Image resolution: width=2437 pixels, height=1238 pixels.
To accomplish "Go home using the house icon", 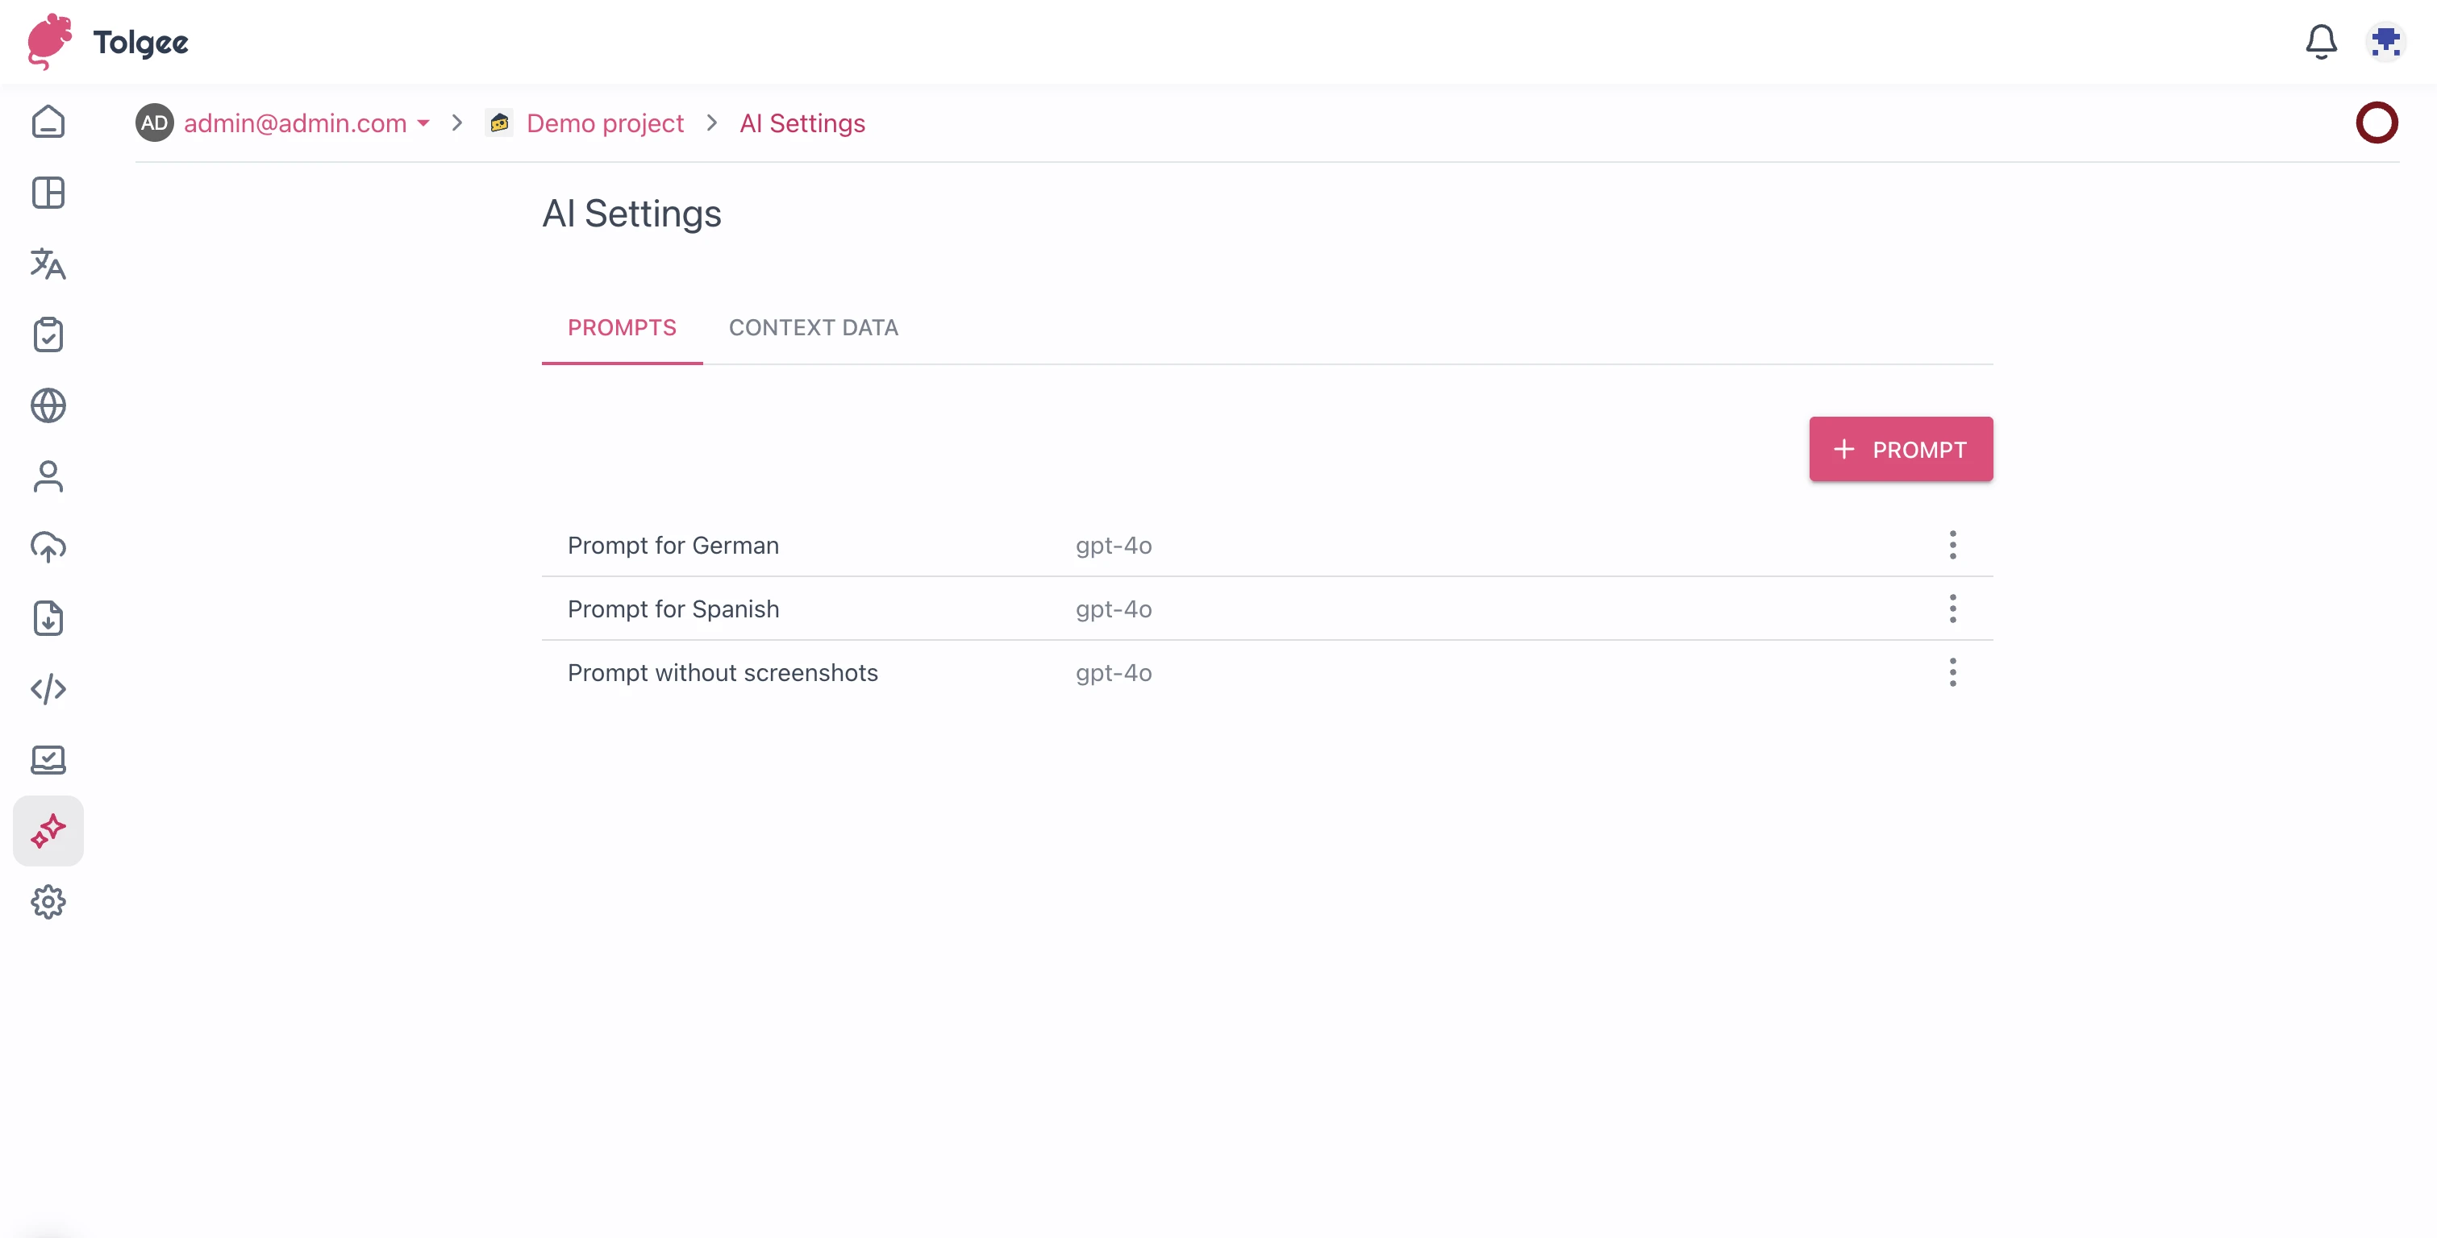I will click(x=48, y=122).
